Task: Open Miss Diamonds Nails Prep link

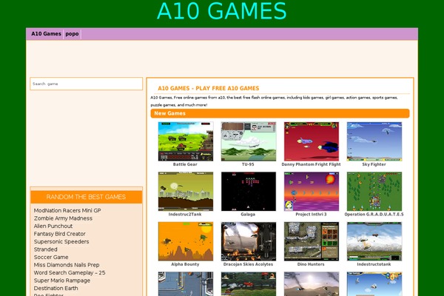Action: (67, 265)
